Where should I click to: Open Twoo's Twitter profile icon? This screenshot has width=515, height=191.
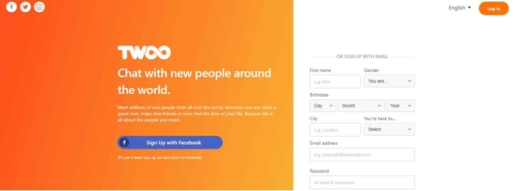(25, 7)
